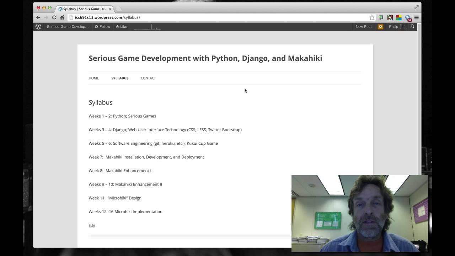Click the browser back arrow
This screenshot has width=455, height=256.
(38, 17)
